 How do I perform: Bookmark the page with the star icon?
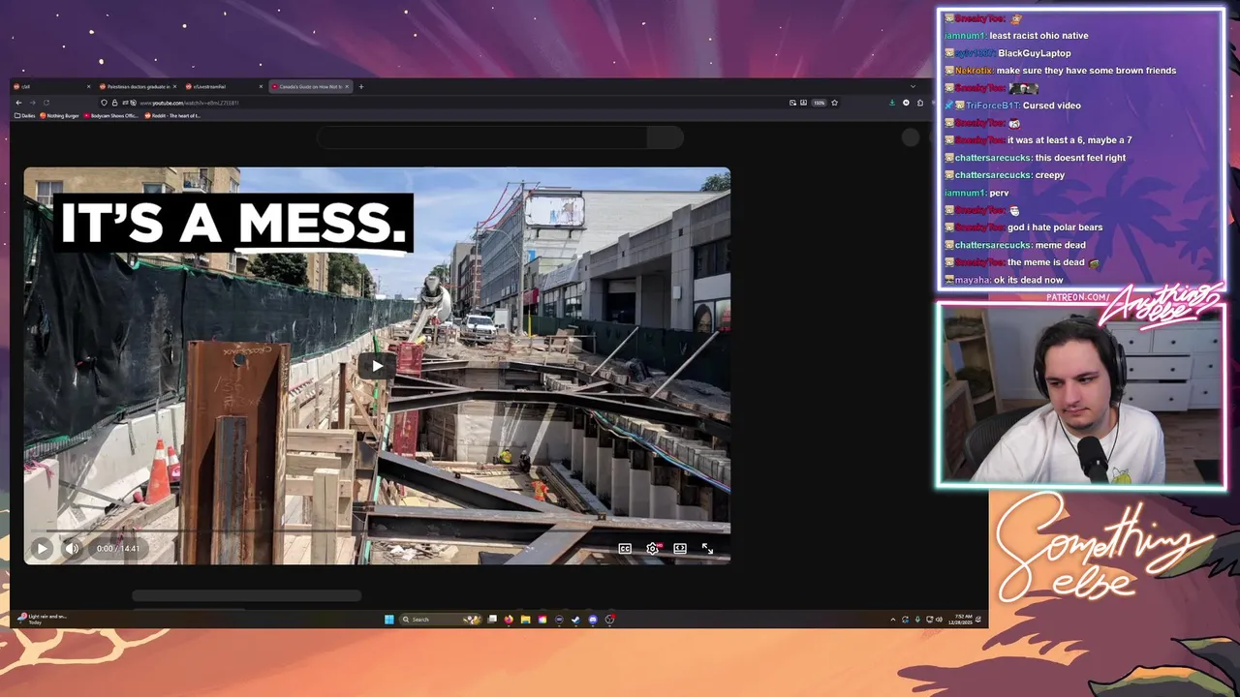coord(834,103)
